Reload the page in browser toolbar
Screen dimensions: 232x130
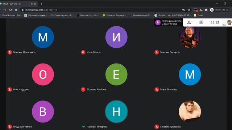[x=11, y=10]
